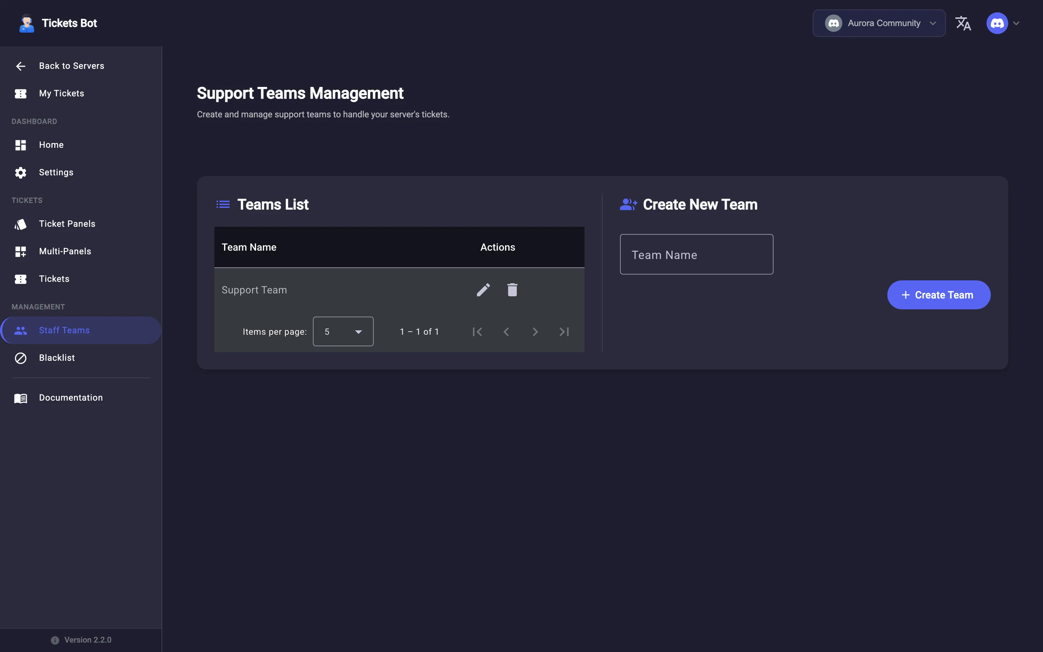Click the Documentation book icon
Viewport: 1043px width, 652px height.
tap(21, 398)
